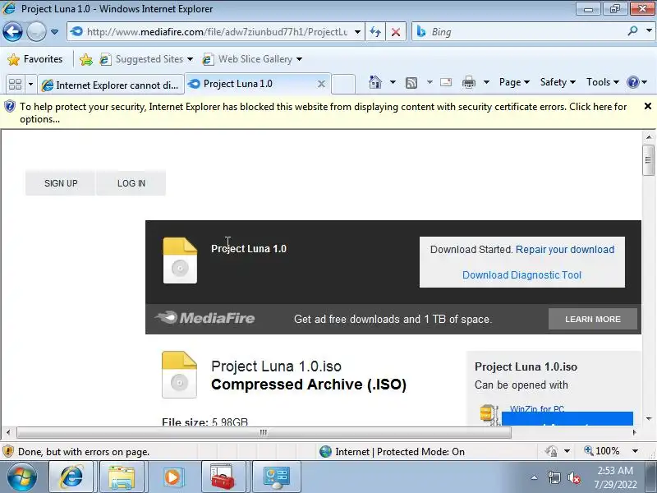The height and width of the screenshot is (493, 657).
Task: Show hidden tray icons arrow
Action: 535,477
